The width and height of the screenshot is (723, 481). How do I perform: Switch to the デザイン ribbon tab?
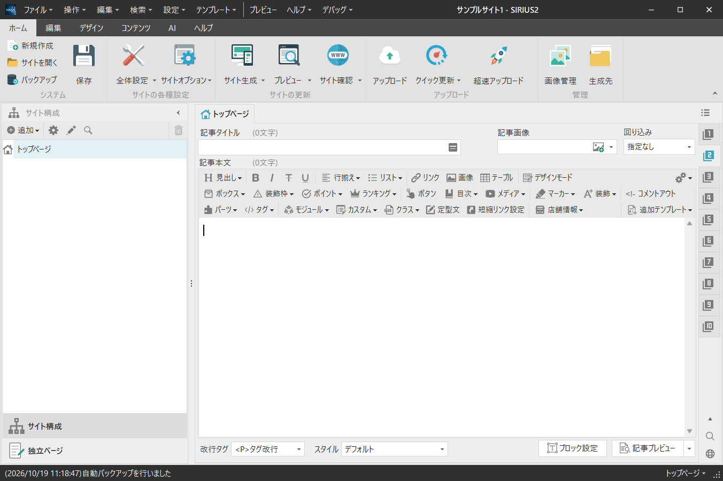[x=91, y=28]
